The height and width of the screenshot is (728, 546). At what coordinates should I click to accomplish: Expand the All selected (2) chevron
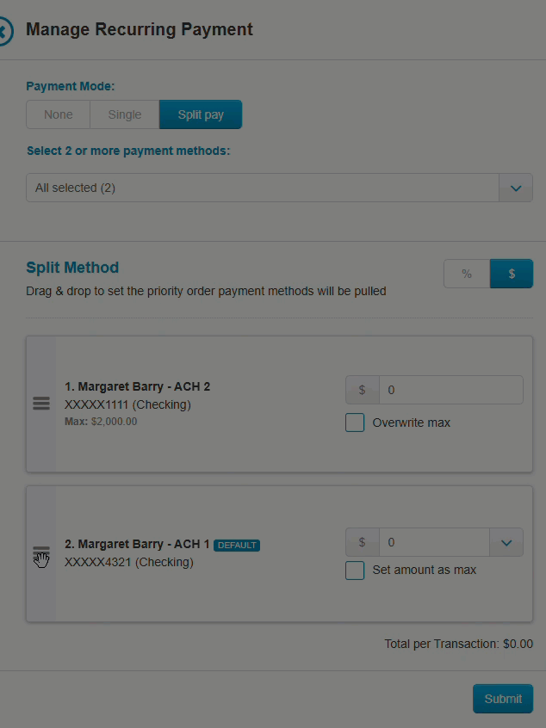pos(516,188)
